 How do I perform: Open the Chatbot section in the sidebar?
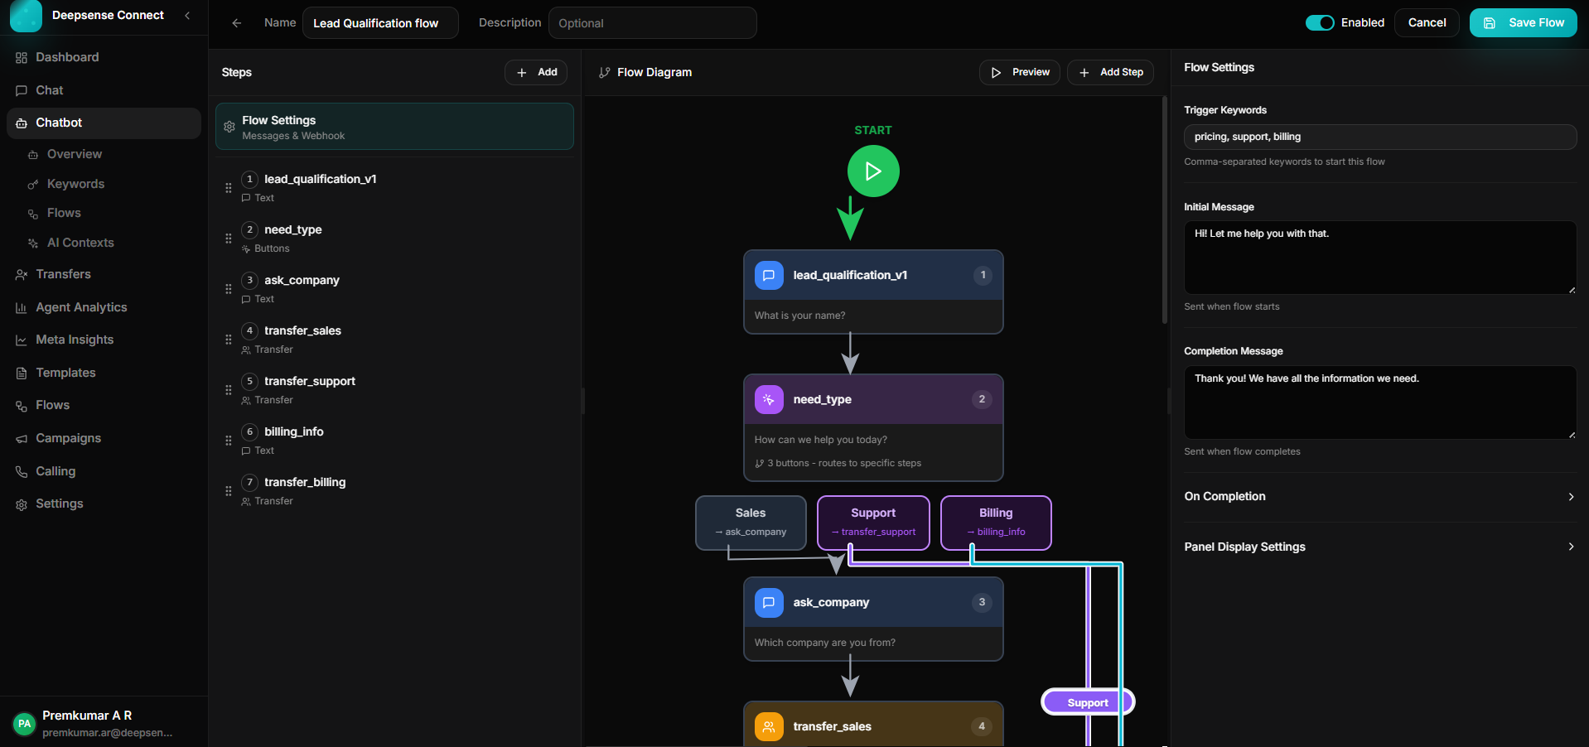pyautogui.click(x=58, y=122)
